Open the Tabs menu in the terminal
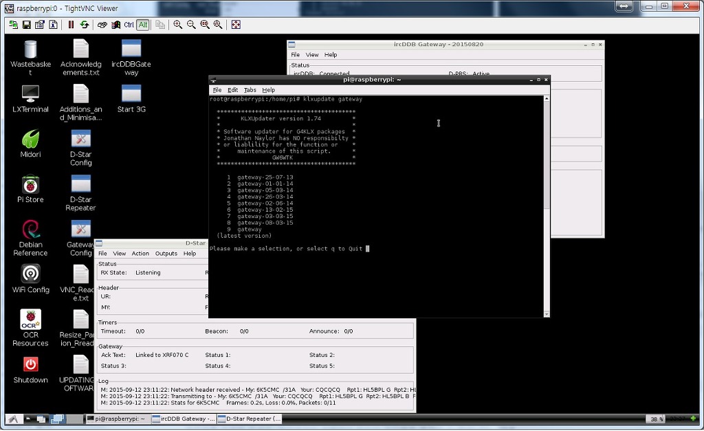Image resolution: width=704 pixels, height=431 pixels. click(250, 90)
